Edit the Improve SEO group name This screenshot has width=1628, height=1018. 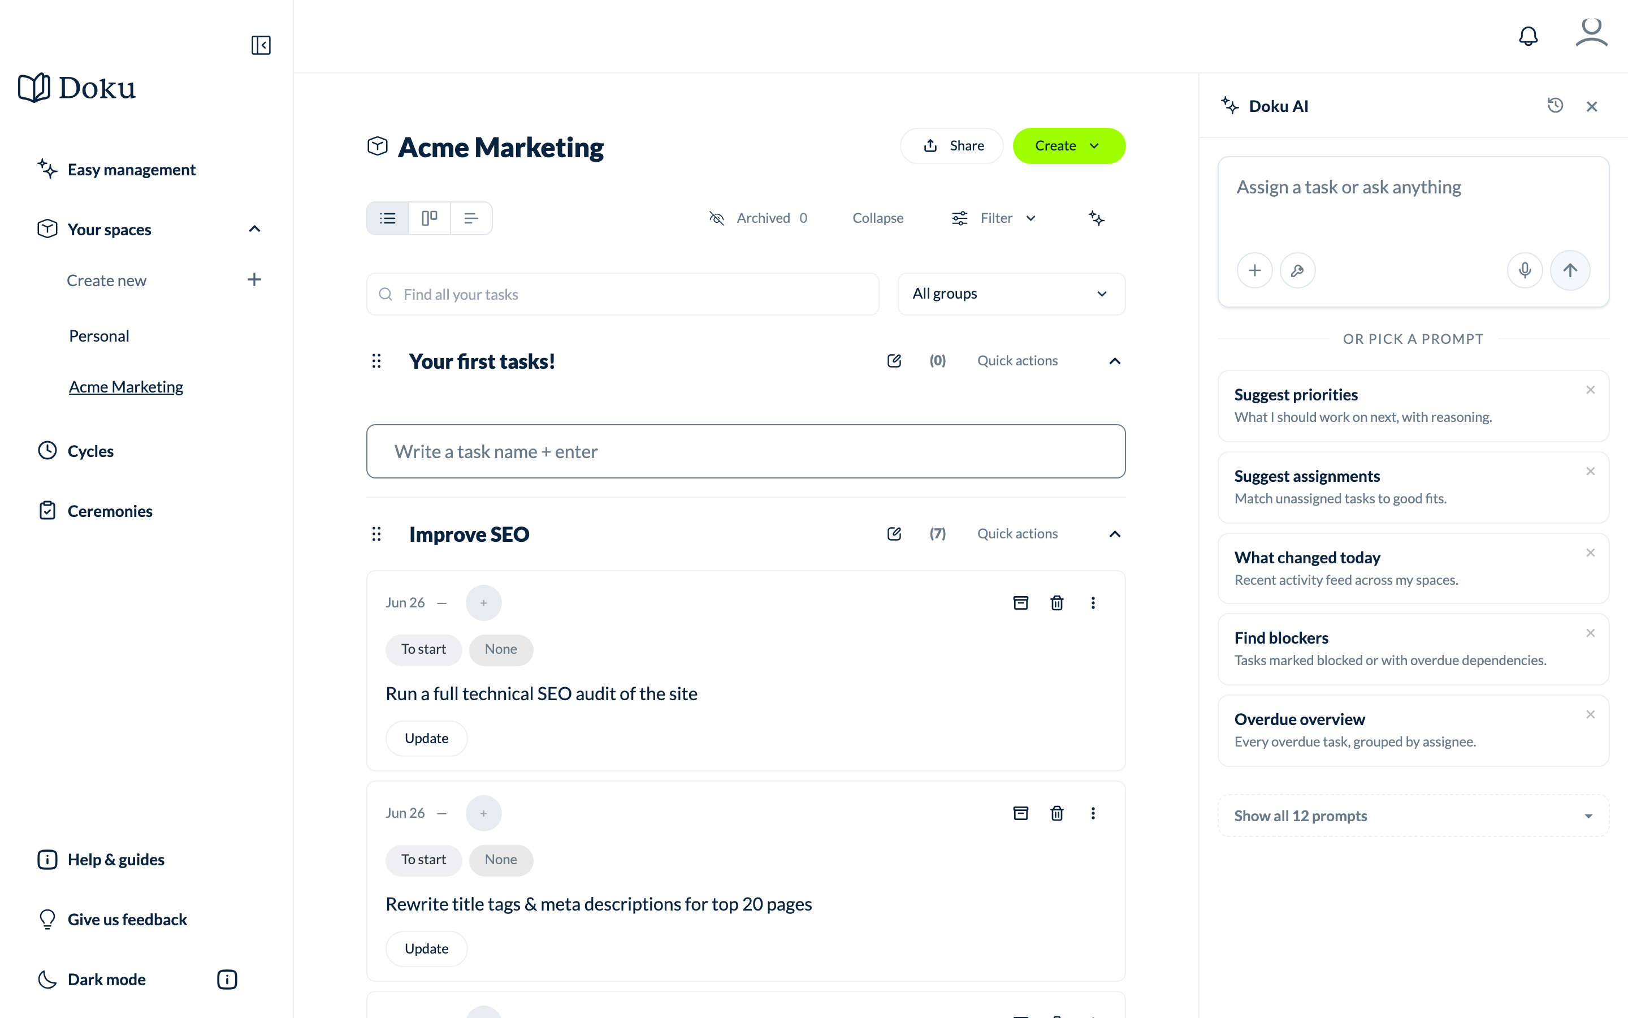tap(894, 534)
